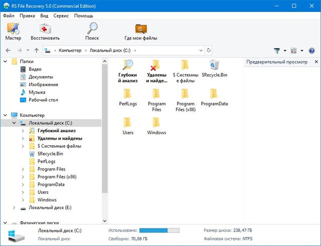The width and height of the screenshot is (321, 246).
Task: Open the Глубокий анализ icon in file pane
Action: (x=127, y=70)
